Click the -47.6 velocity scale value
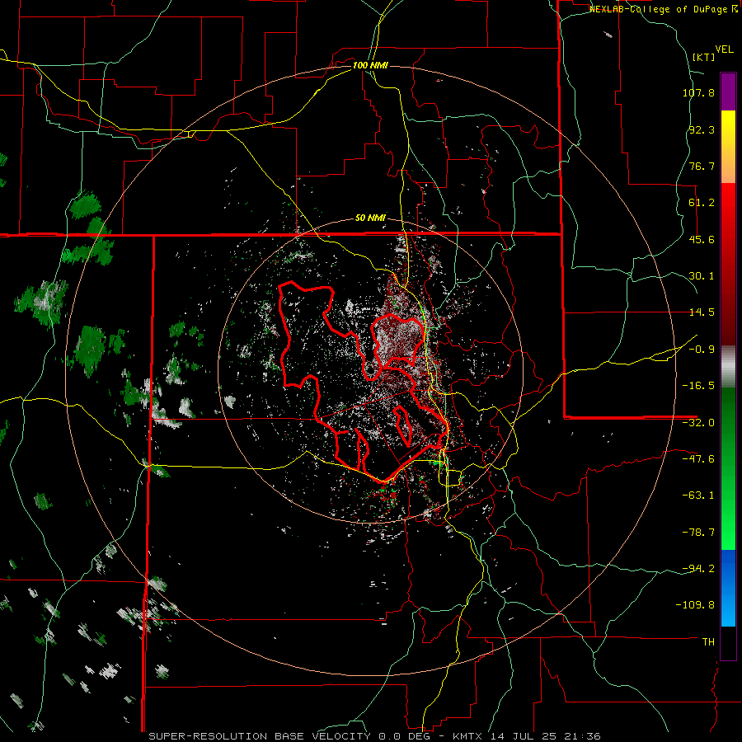The width and height of the screenshot is (742, 742). (698, 459)
